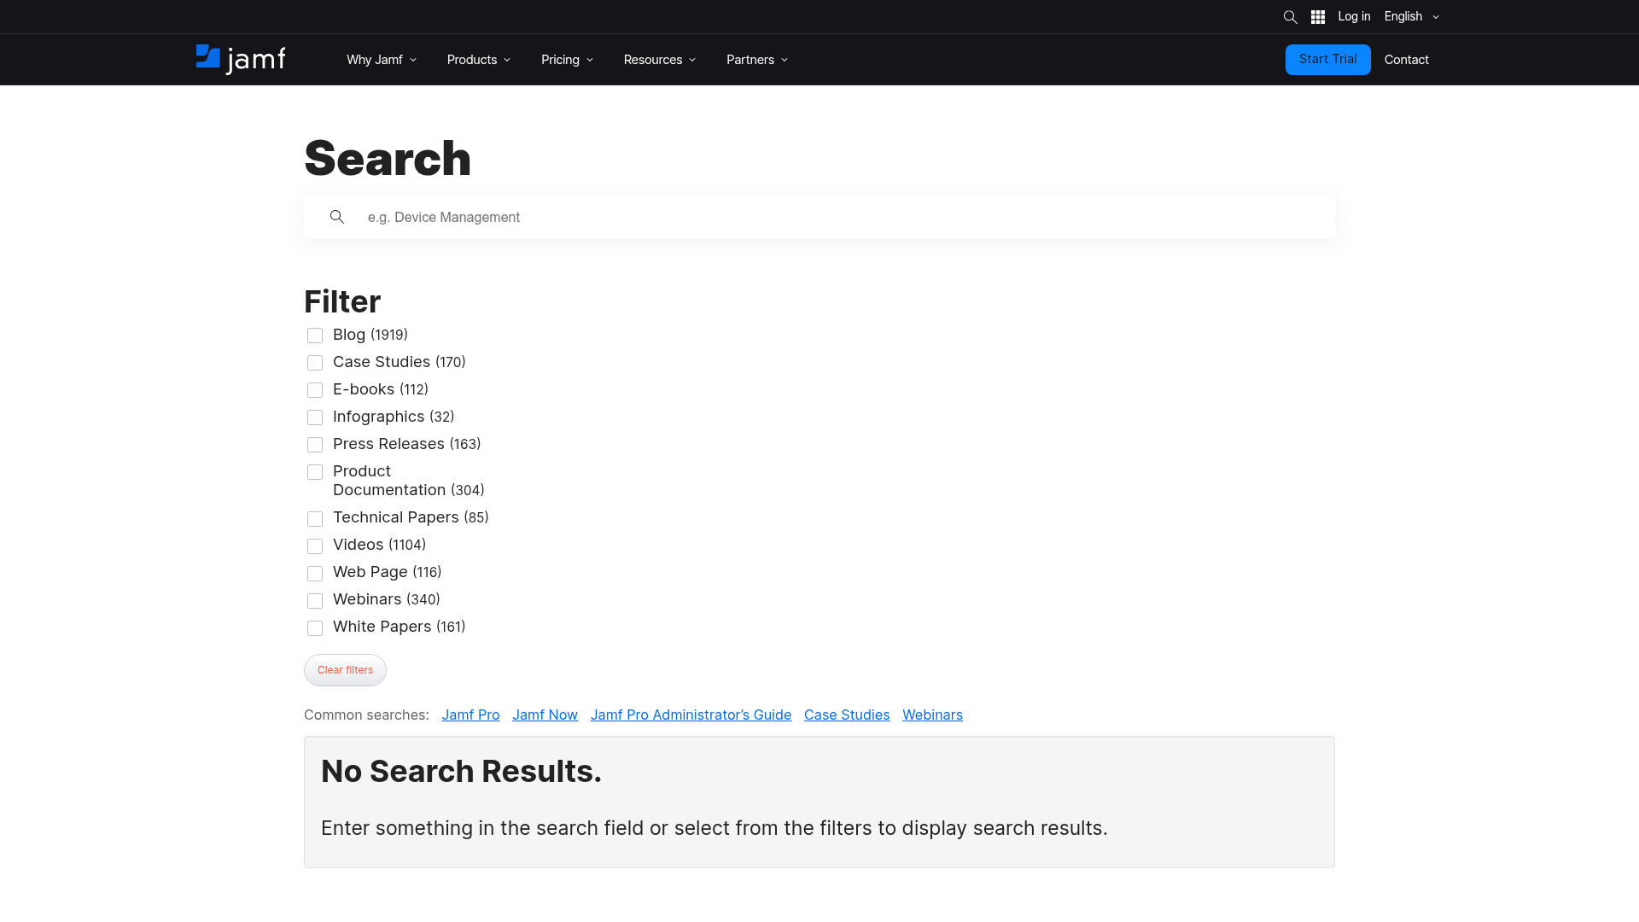This screenshot has height=922, width=1639.
Task: Focus the search input field
Action: coord(819,217)
